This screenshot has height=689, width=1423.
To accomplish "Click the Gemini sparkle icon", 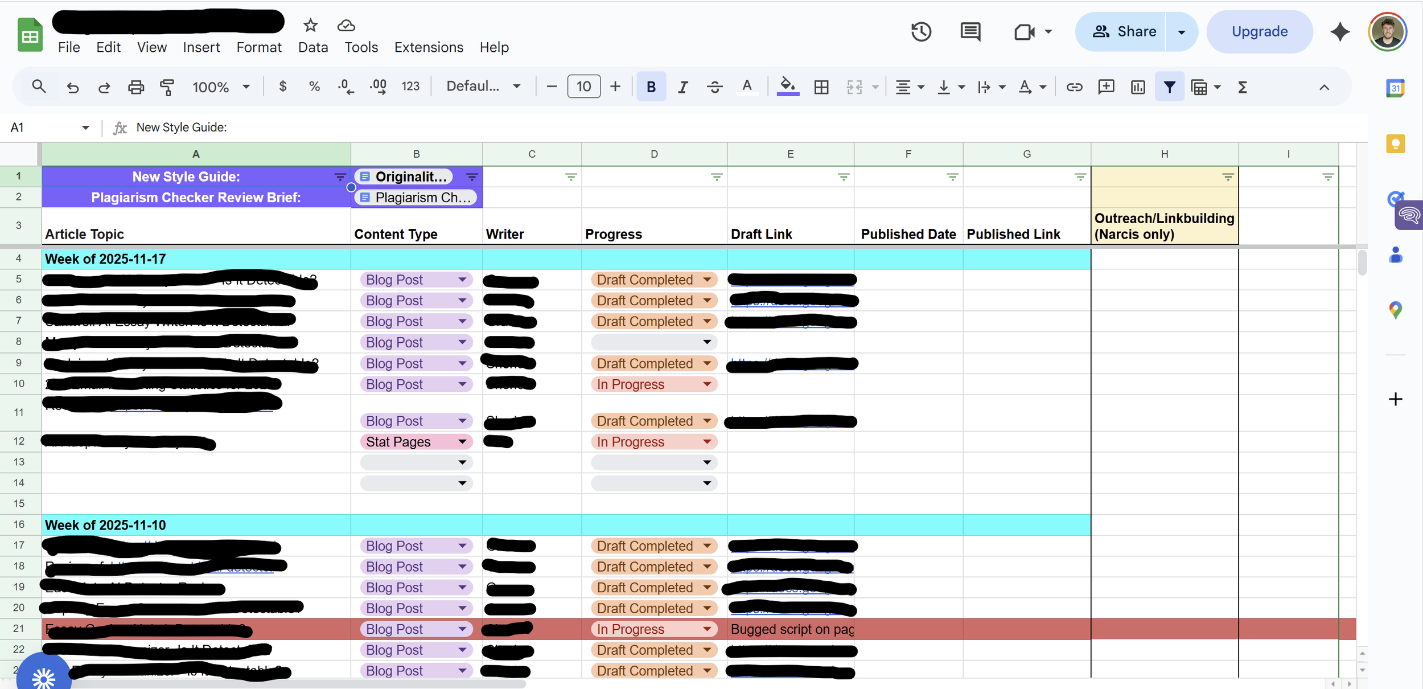I will (1340, 32).
